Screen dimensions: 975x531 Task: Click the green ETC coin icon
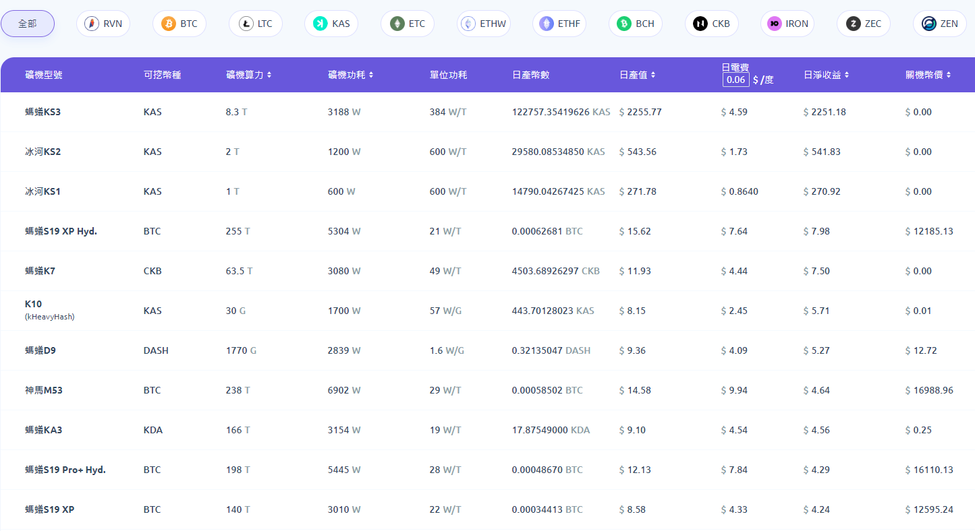[x=397, y=24]
